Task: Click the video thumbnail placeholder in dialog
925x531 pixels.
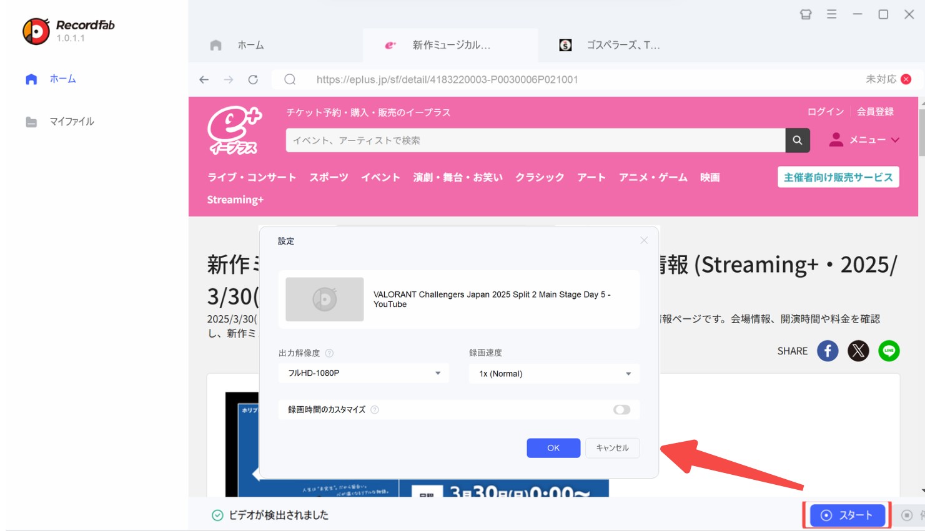Action: click(324, 300)
